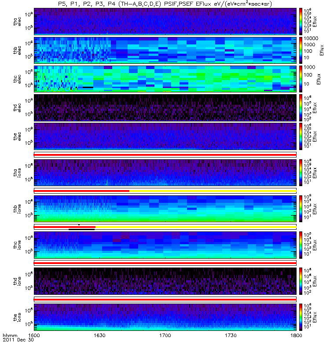The width and height of the screenshot is (330, 352).
Task: Click the yellow segment of bar above thc ions
Action: (x=196, y=227)
